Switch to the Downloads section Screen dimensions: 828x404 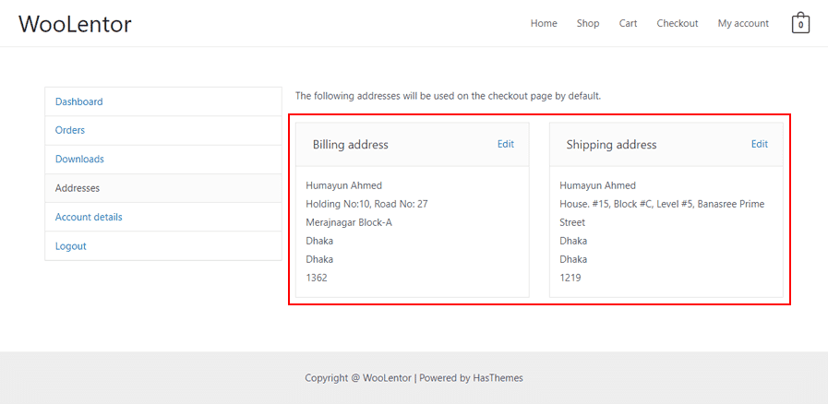pos(79,160)
